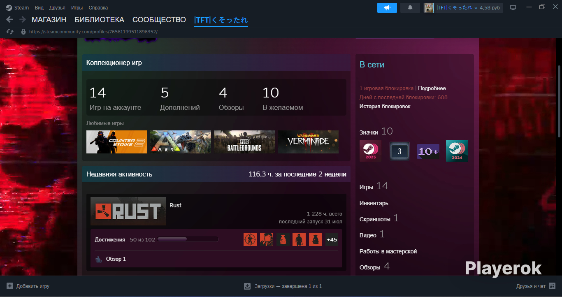The height and width of the screenshot is (297, 562).
Task: Click the orange-background furnace Rust achievement
Action: pos(316,239)
